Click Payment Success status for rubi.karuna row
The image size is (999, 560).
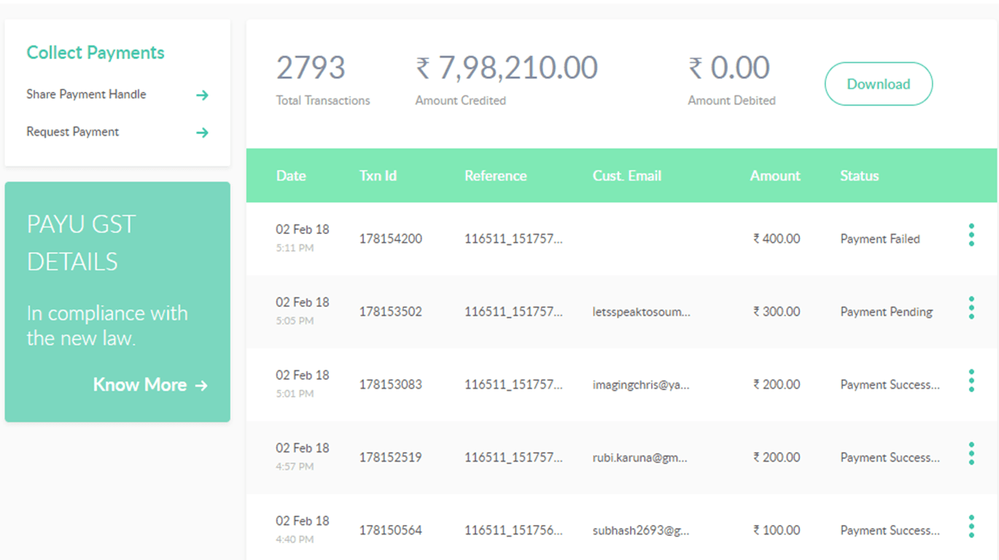click(x=890, y=457)
